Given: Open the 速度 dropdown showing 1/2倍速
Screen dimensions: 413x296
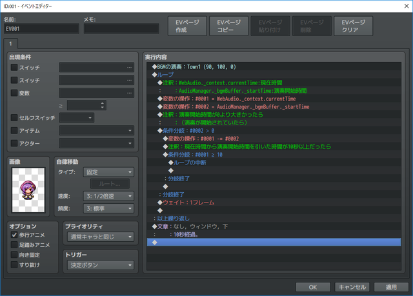Looking at the screenshot, I should click(x=108, y=196).
